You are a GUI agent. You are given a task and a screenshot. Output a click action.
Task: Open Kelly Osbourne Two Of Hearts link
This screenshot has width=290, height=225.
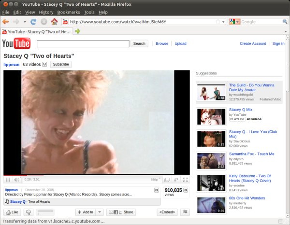click(x=250, y=178)
